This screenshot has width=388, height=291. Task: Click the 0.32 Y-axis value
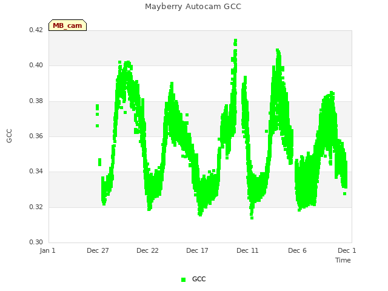(36, 207)
